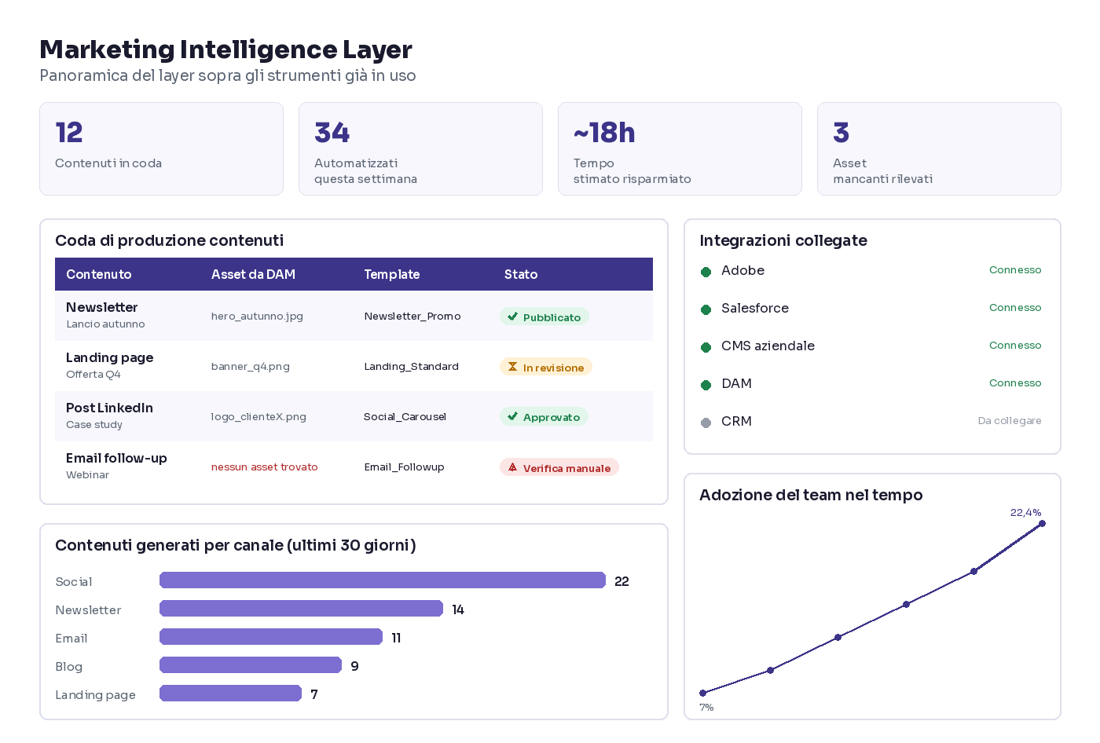This screenshot has height=743, width=1100.
Task: Click the 7% starting point on adoption chart
Action: click(x=702, y=694)
